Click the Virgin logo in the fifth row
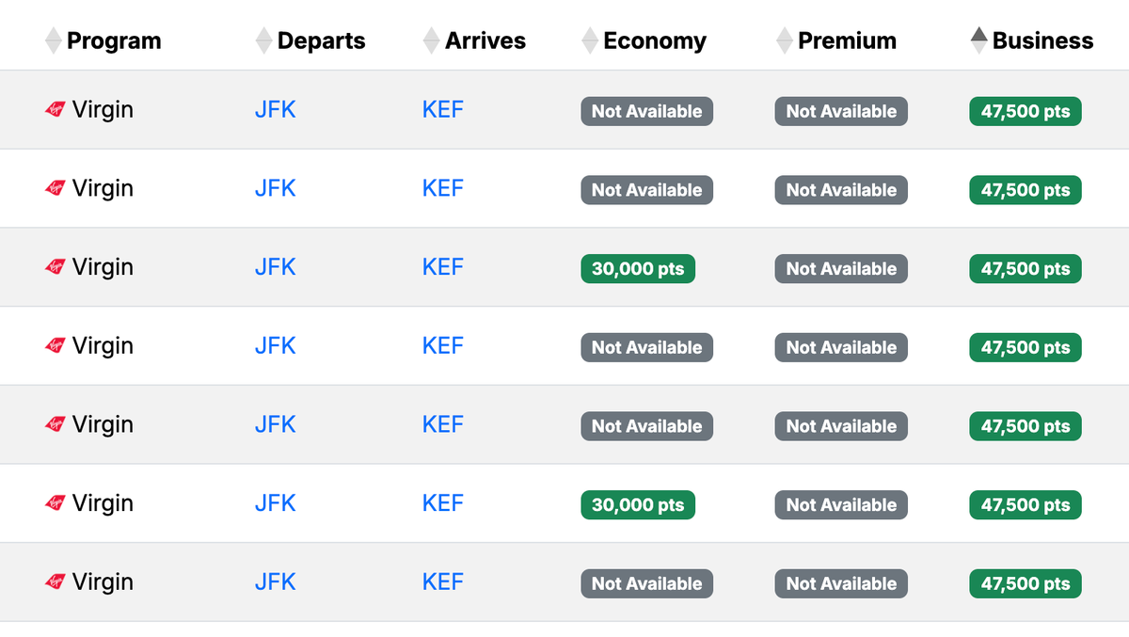 [x=56, y=424]
